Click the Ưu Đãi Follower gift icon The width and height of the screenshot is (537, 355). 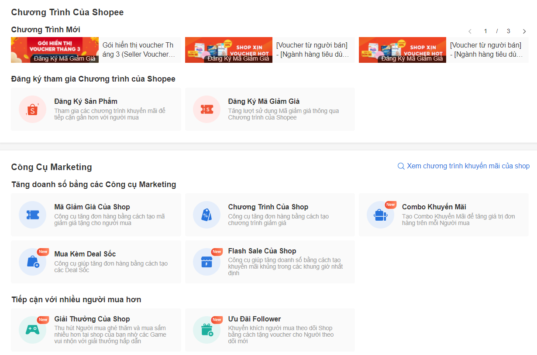207,330
